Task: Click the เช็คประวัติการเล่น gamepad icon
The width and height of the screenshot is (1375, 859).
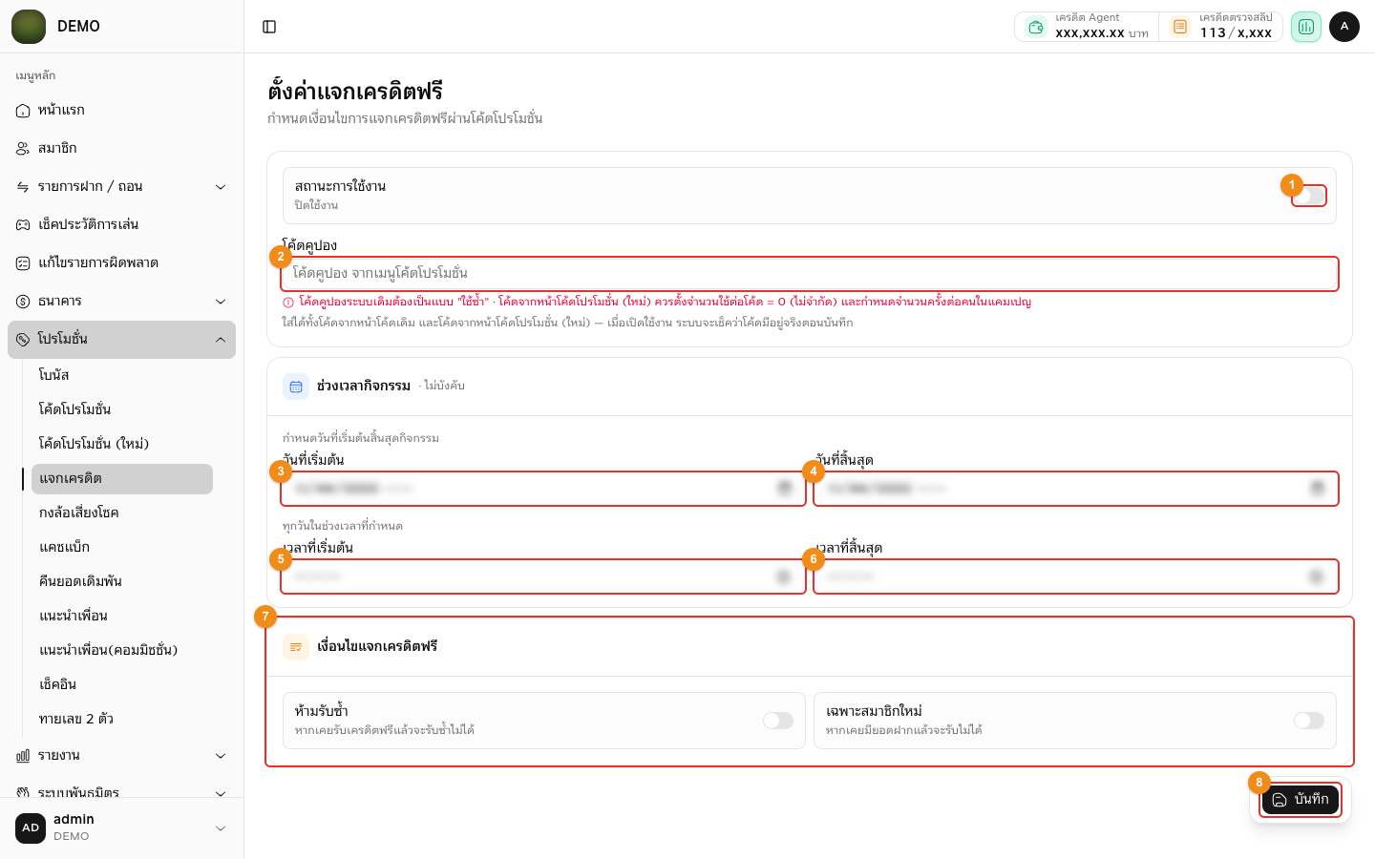Action: (23, 225)
